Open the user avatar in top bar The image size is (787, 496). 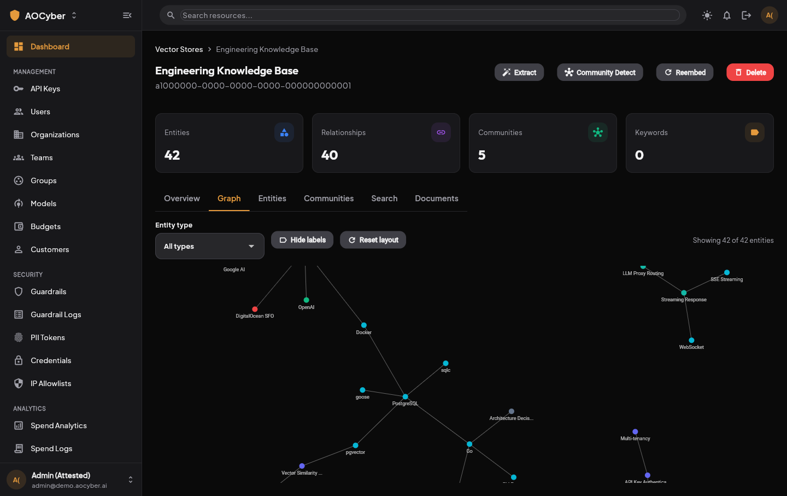[x=770, y=15]
